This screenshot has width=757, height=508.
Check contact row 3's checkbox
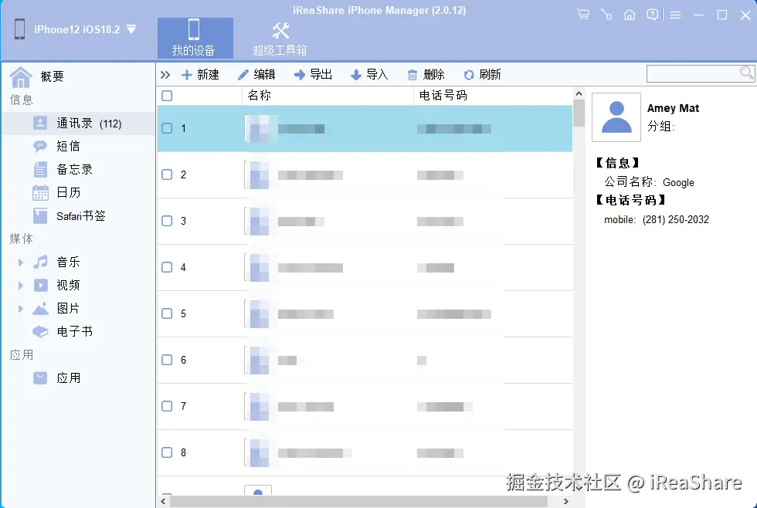coord(166,222)
